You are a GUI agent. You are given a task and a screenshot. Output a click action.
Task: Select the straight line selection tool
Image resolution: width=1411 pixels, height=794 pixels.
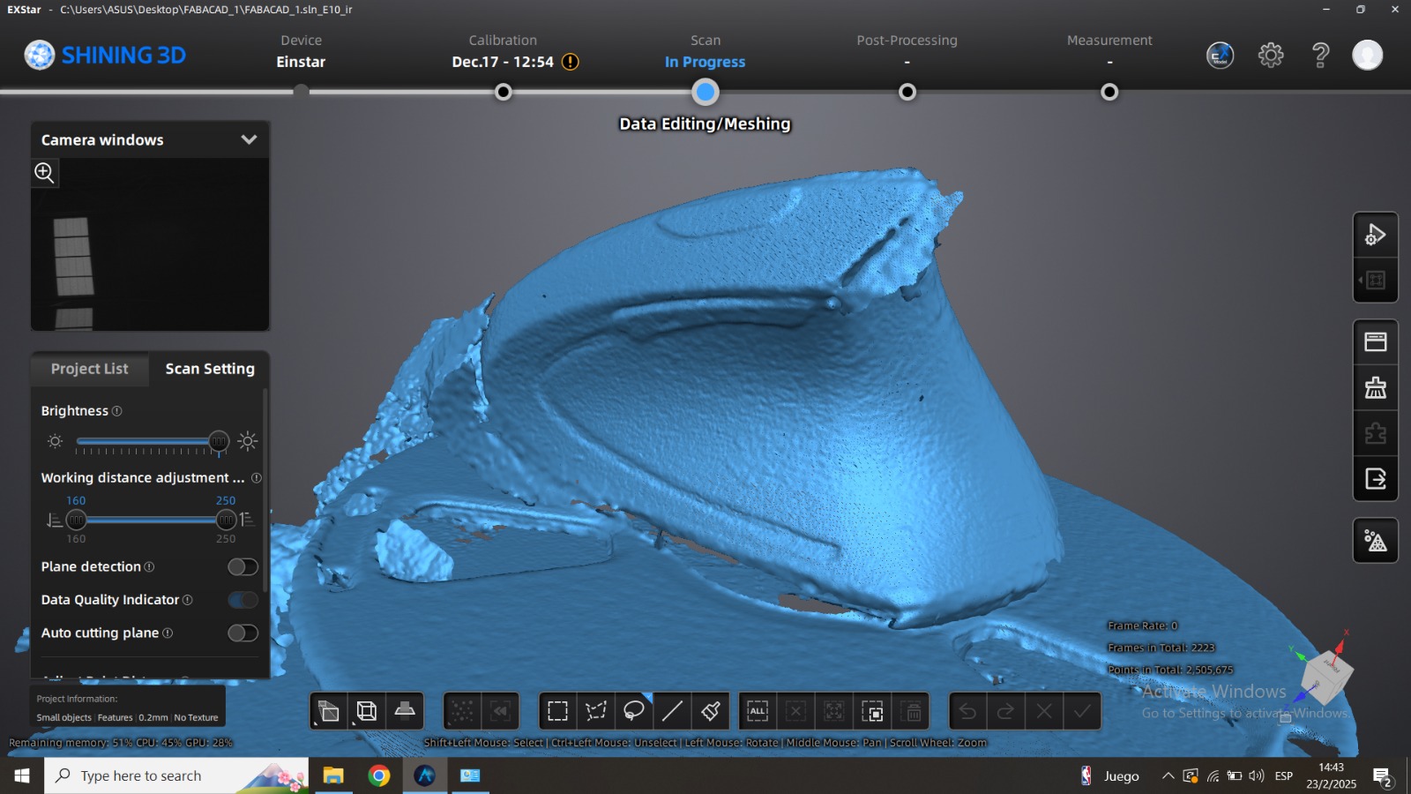[x=672, y=711]
